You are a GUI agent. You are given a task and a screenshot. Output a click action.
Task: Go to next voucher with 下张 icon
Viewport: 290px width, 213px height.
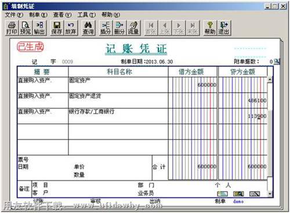(x=179, y=28)
